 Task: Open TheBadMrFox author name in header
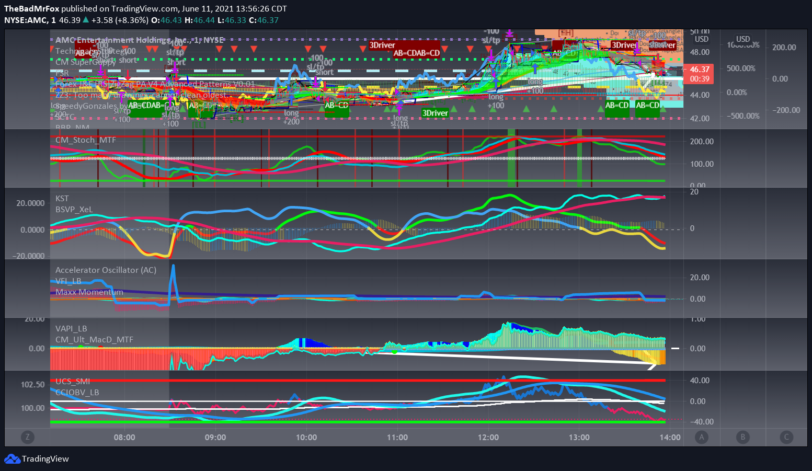click(x=32, y=9)
